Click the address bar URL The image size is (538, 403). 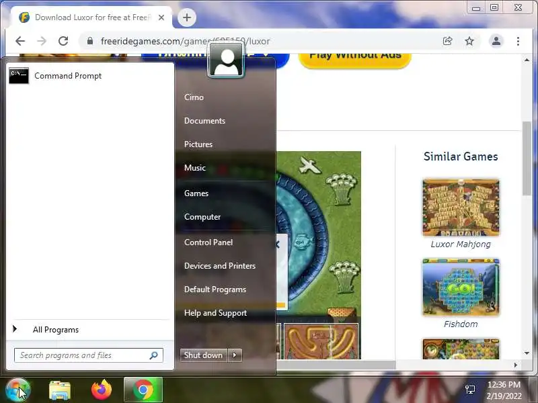pyautogui.click(x=186, y=41)
